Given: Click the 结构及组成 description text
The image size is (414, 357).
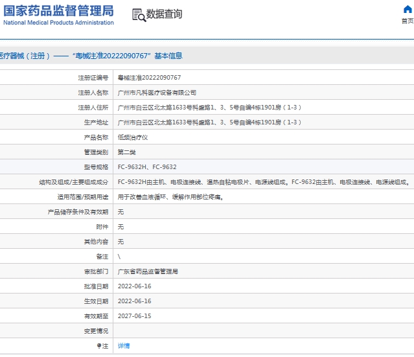Looking at the screenshot, I should click(x=264, y=182).
